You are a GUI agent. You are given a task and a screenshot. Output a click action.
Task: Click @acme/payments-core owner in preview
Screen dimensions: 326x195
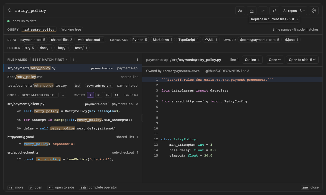click(181, 71)
